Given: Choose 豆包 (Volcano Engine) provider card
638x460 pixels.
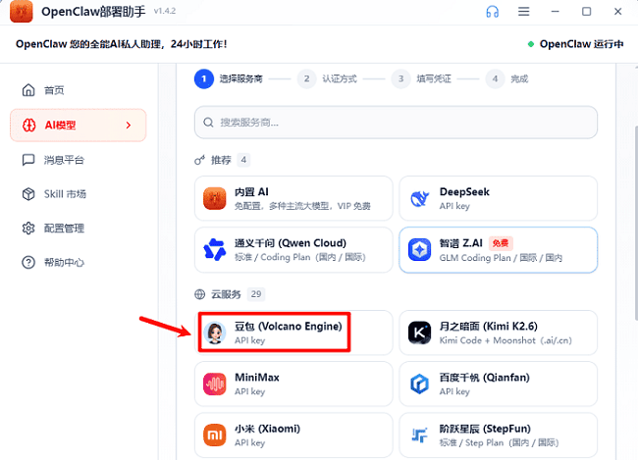Looking at the screenshot, I should [x=293, y=332].
